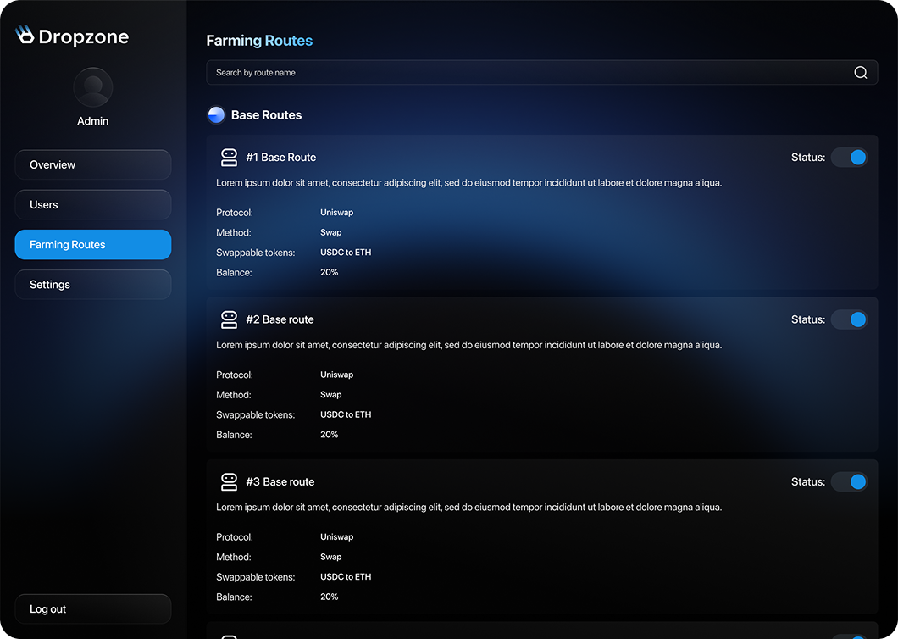Select the route icon beside #3 Base route
This screenshot has height=639, width=898.
229,481
